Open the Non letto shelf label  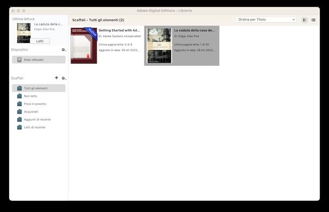[30, 96]
